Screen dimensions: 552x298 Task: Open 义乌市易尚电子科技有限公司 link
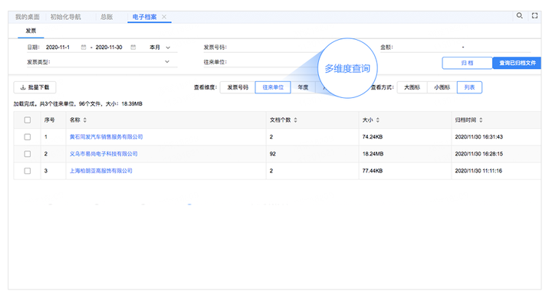click(103, 154)
